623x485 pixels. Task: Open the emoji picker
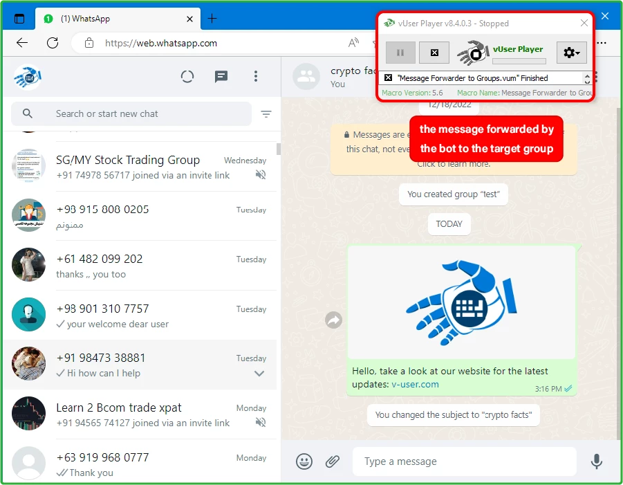tap(304, 461)
